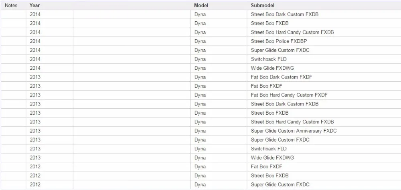Viewport: 401px width, 190px height.
Task: Select Fat Bob Hard Candy Custom FXDF submodel
Action: click(x=289, y=95)
